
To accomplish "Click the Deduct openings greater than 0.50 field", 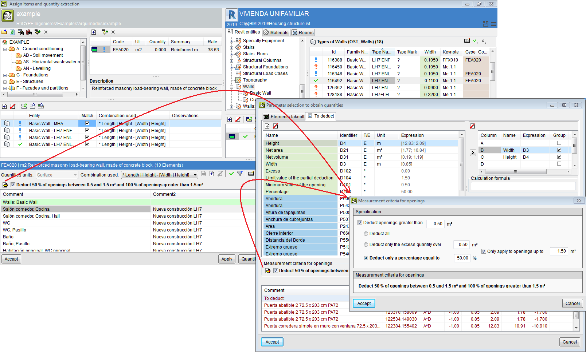I will (x=435, y=224).
